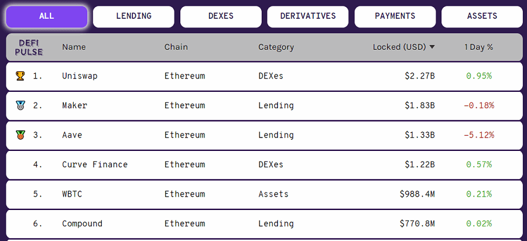
Task: Click the Chain column header
Action: [176, 47]
